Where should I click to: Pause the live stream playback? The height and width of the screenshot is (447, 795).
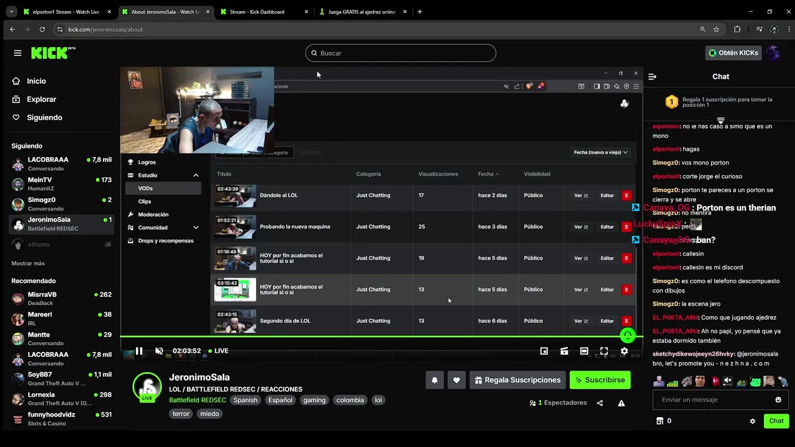coord(139,351)
